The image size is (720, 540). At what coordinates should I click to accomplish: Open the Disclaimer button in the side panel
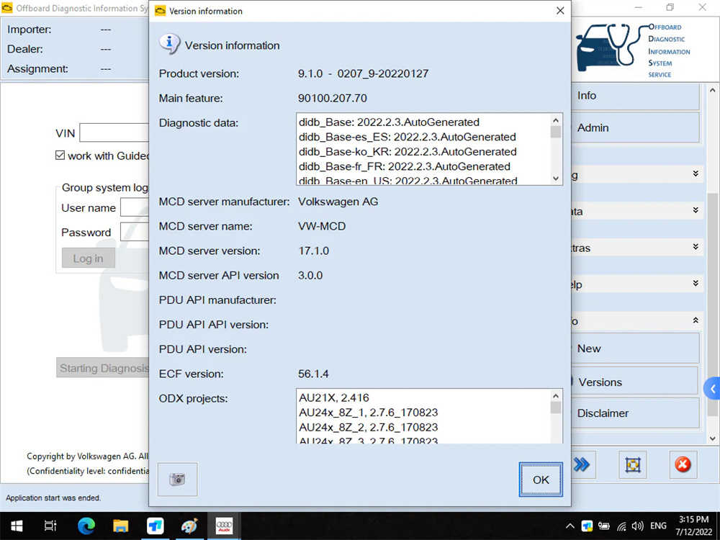pyautogui.click(x=635, y=413)
